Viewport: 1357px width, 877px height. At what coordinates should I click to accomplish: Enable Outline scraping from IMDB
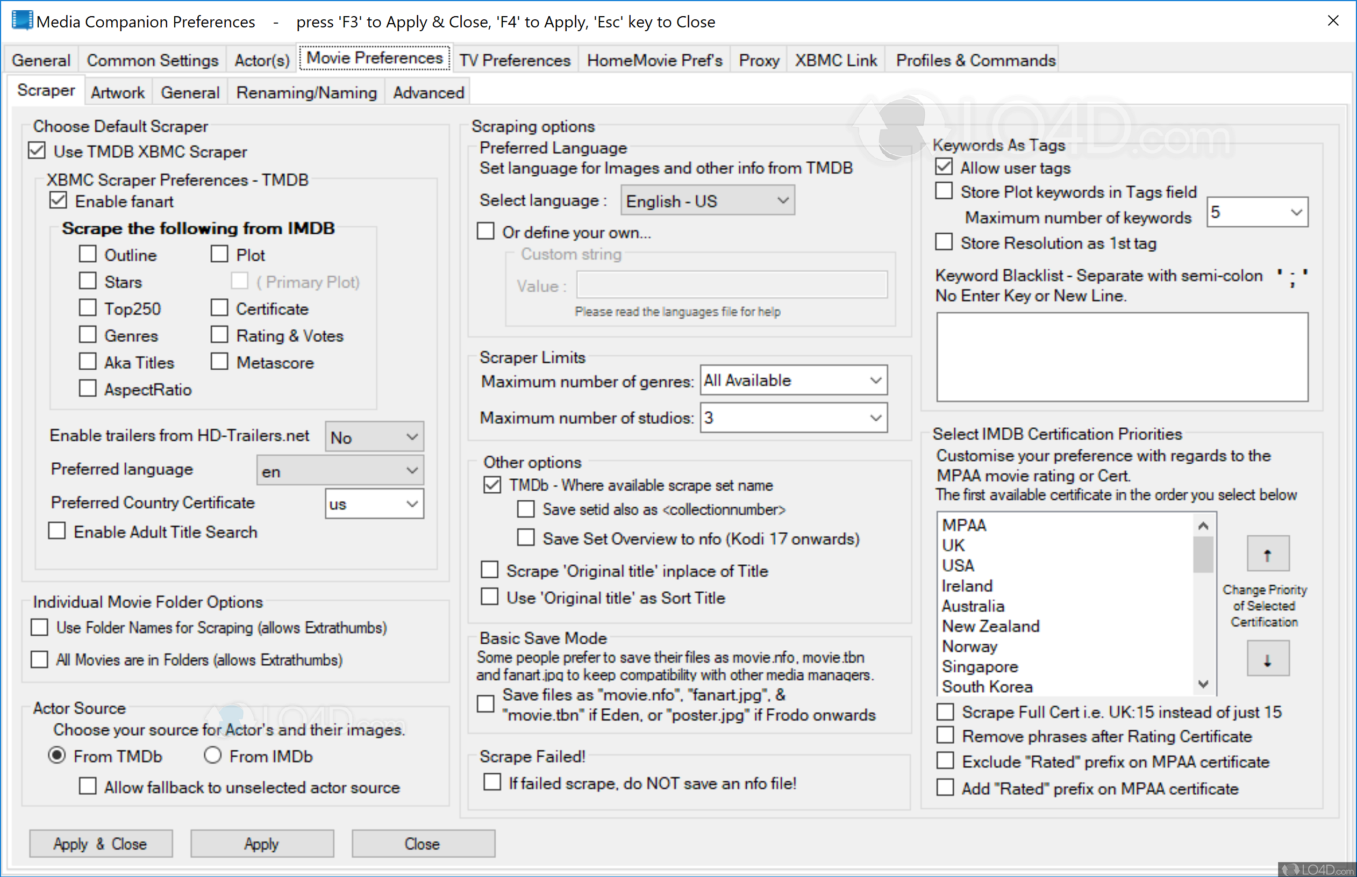pos(88,254)
